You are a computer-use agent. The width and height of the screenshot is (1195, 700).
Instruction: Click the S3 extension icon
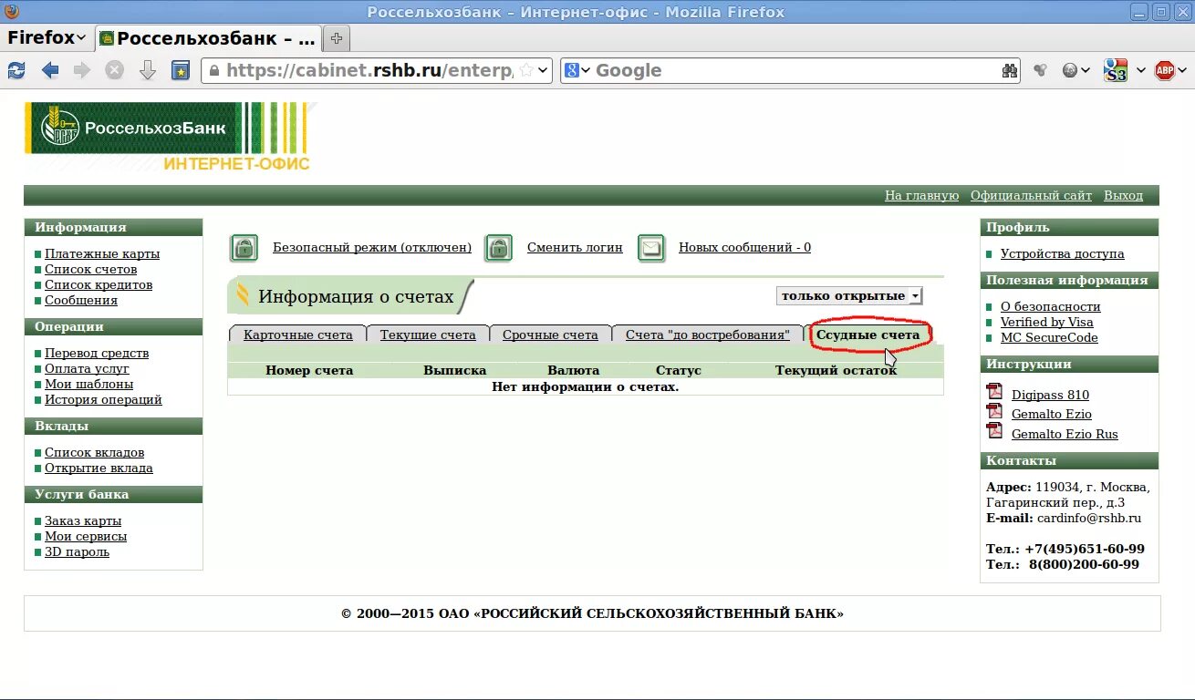click(x=1115, y=70)
